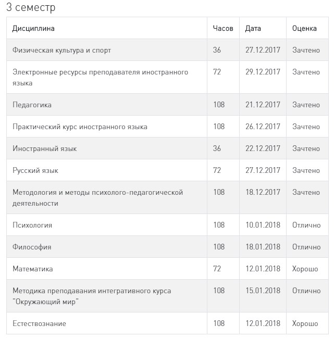334x338 pixels.
Task: Select the "Психология" discipline cell
Action: pyautogui.click(x=32, y=225)
